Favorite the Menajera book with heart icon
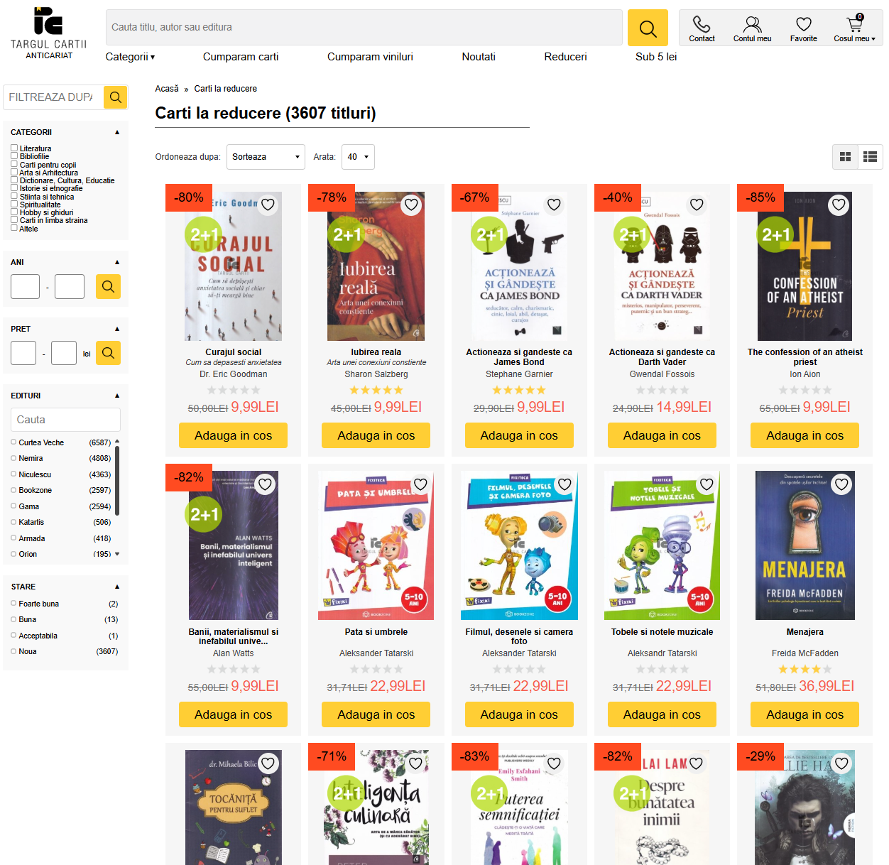 [841, 484]
